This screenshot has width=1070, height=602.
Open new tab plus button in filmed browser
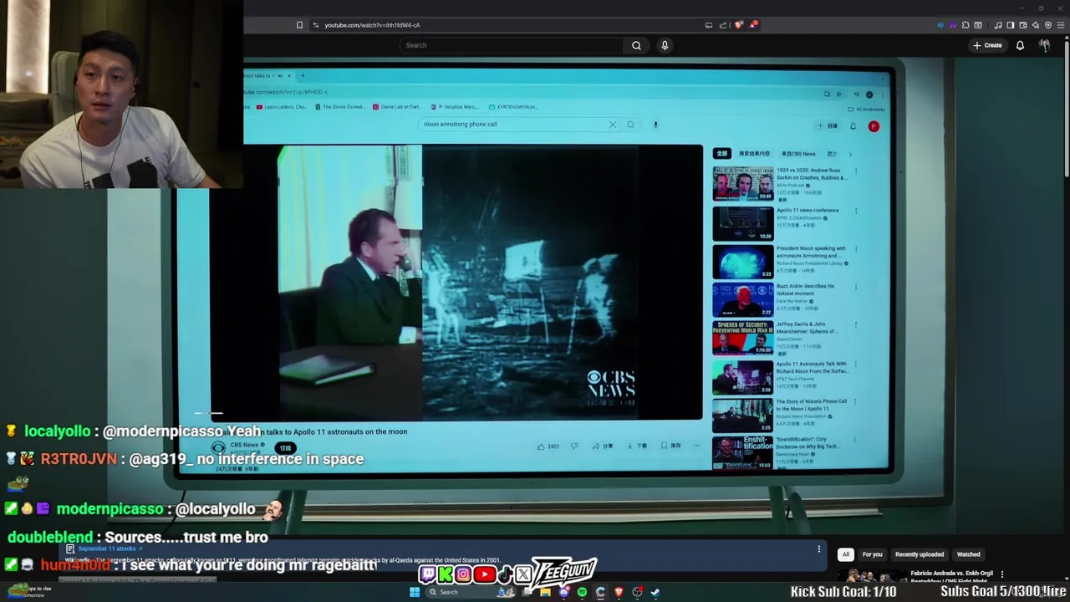(x=303, y=76)
